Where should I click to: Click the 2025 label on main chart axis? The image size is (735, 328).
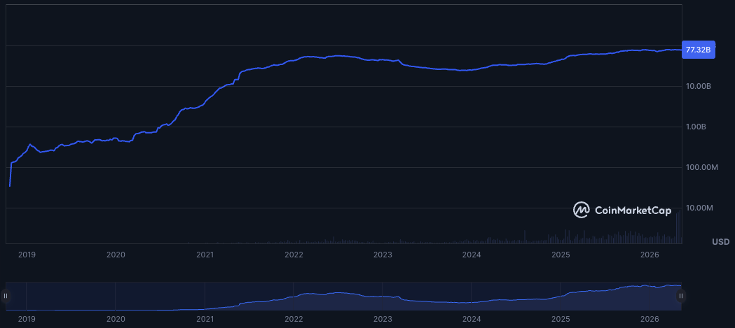561,255
